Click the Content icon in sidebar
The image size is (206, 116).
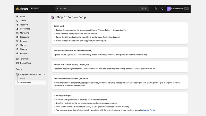pos(17,41)
